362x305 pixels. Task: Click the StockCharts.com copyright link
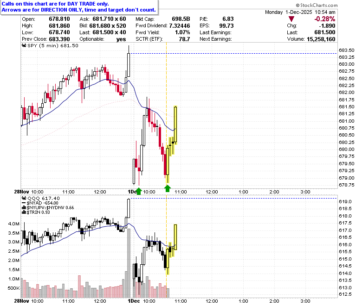coord(317,5)
